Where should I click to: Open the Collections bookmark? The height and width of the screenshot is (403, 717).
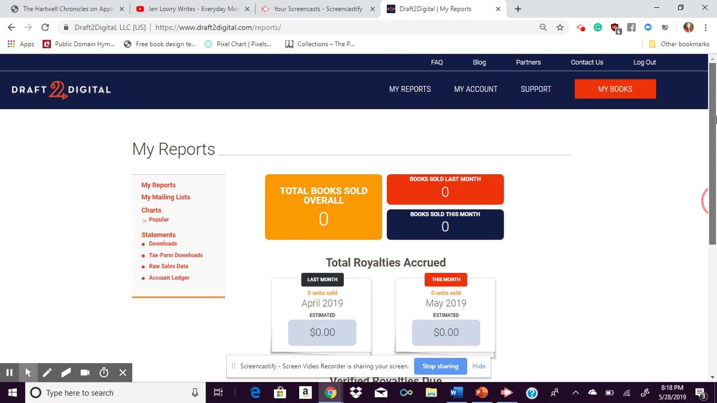[320, 44]
